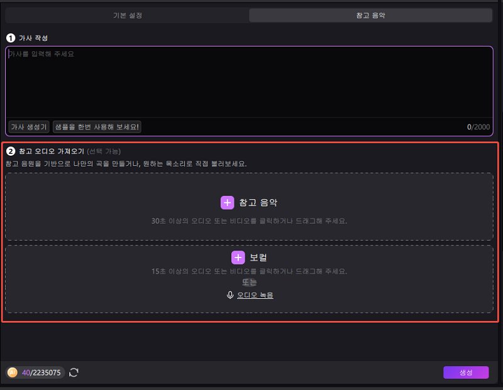Click the refresh credits icon
The width and height of the screenshot is (503, 390).
click(x=74, y=372)
